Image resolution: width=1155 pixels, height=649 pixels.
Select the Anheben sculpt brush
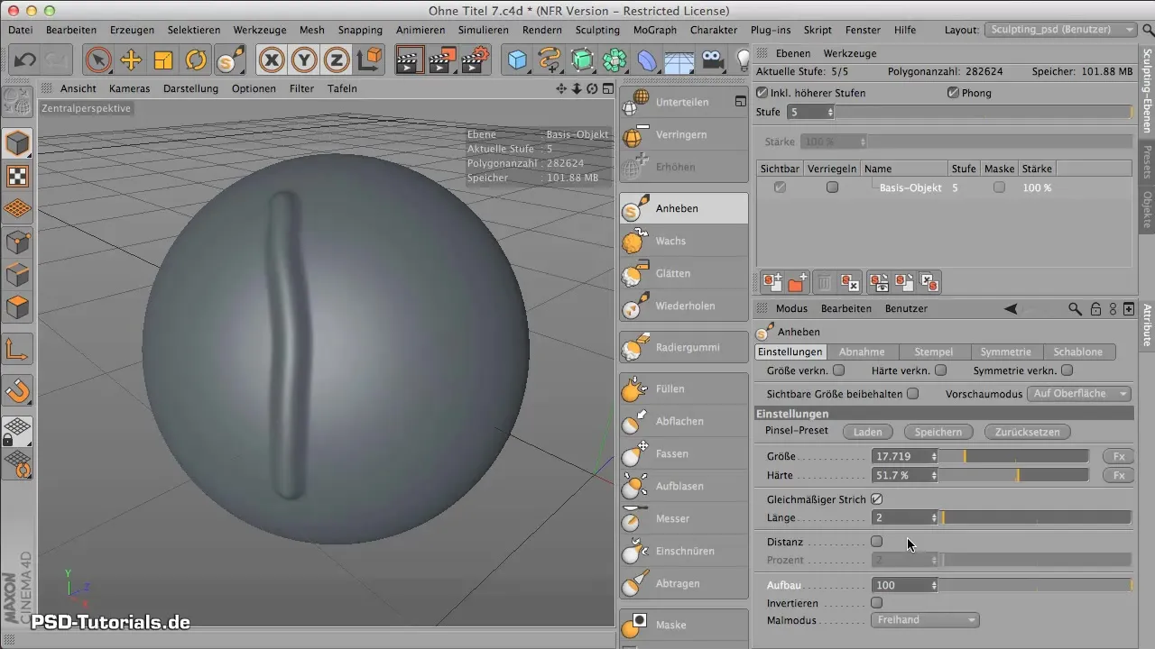(684, 208)
